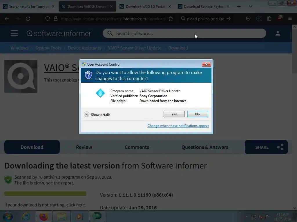The image size is (297, 222).
Task: Click the padlock site security icon
Action: click(55, 19)
